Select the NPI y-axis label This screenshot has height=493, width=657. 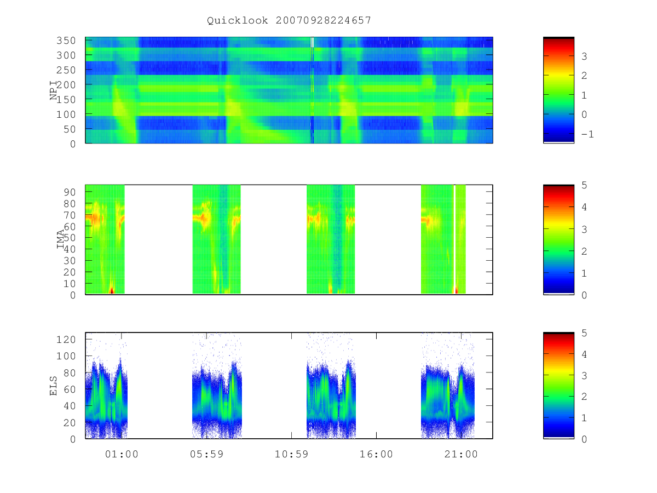point(54,90)
